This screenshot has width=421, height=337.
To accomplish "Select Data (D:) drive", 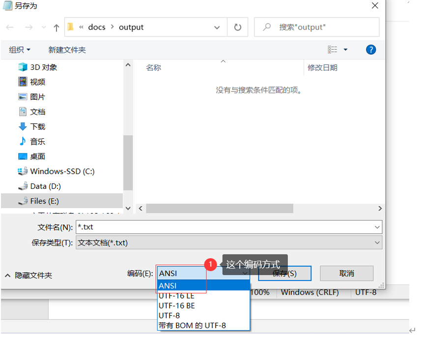I will [45, 186].
